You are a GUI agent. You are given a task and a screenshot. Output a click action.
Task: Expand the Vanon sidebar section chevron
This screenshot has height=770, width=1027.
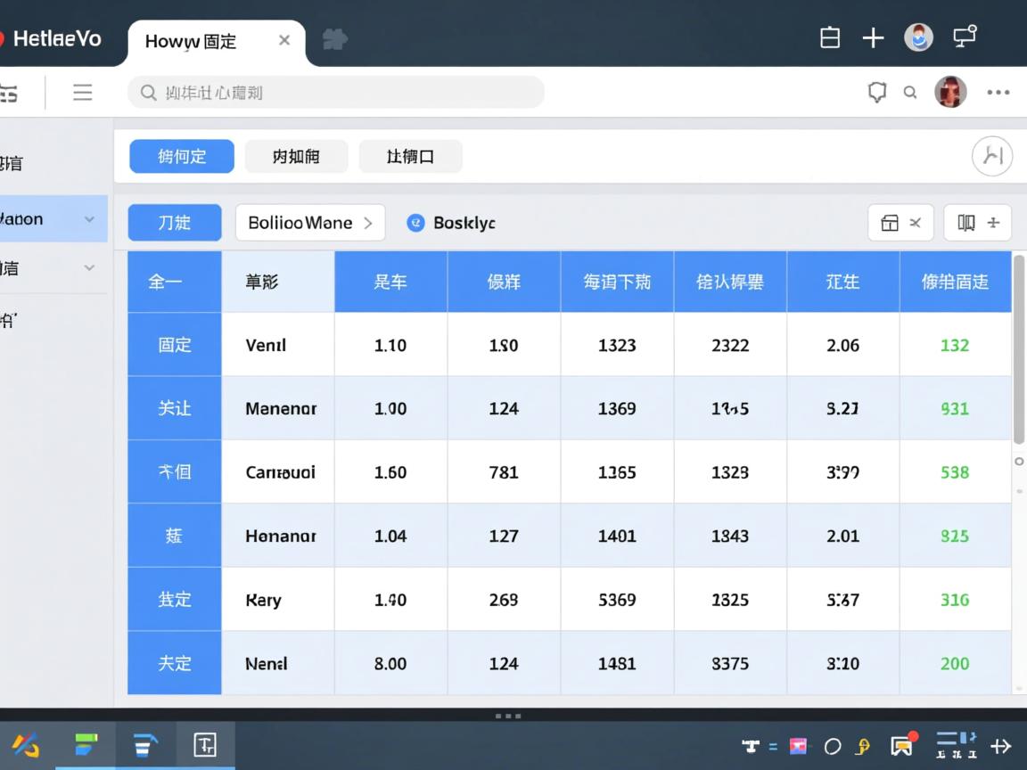90,218
